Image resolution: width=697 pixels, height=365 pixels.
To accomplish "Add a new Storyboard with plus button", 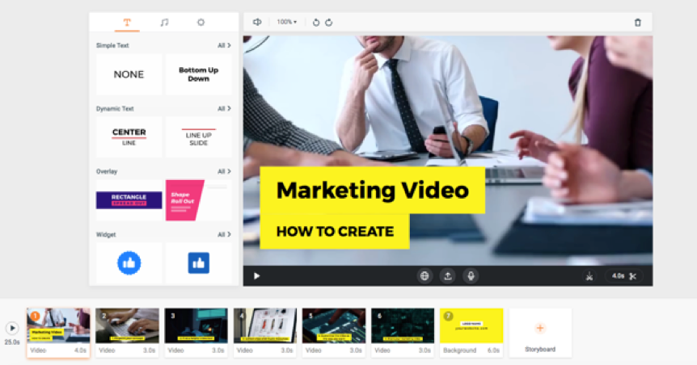I will pyautogui.click(x=540, y=329).
